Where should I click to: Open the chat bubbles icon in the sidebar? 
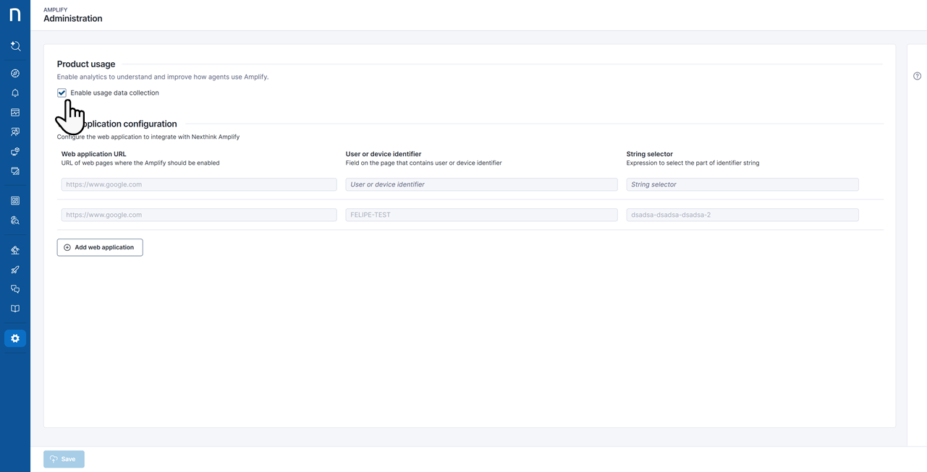15,289
